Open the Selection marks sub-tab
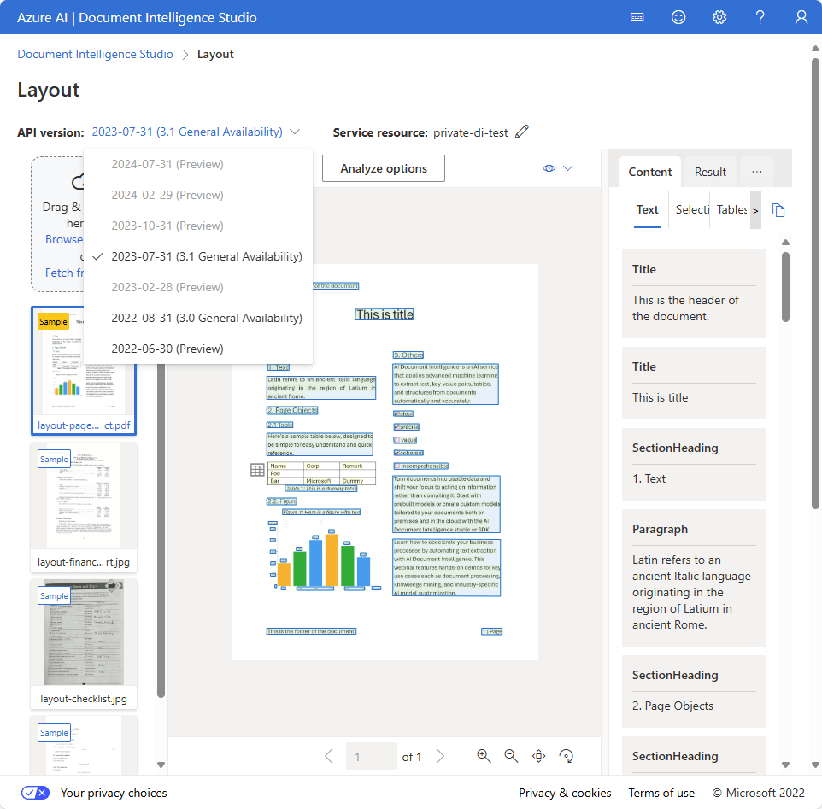The image size is (822, 809). (x=691, y=209)
